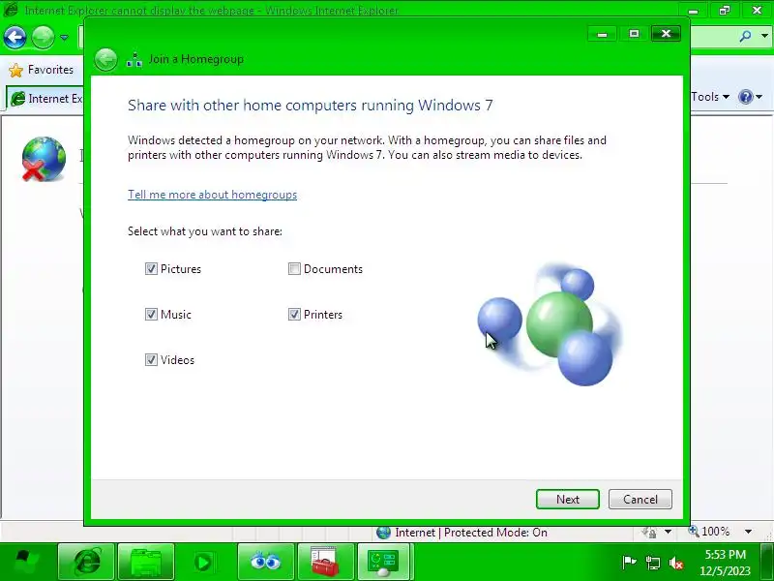Click the zoom level 100% button
The height and width of the screenshot is (581, 774).
709,532
